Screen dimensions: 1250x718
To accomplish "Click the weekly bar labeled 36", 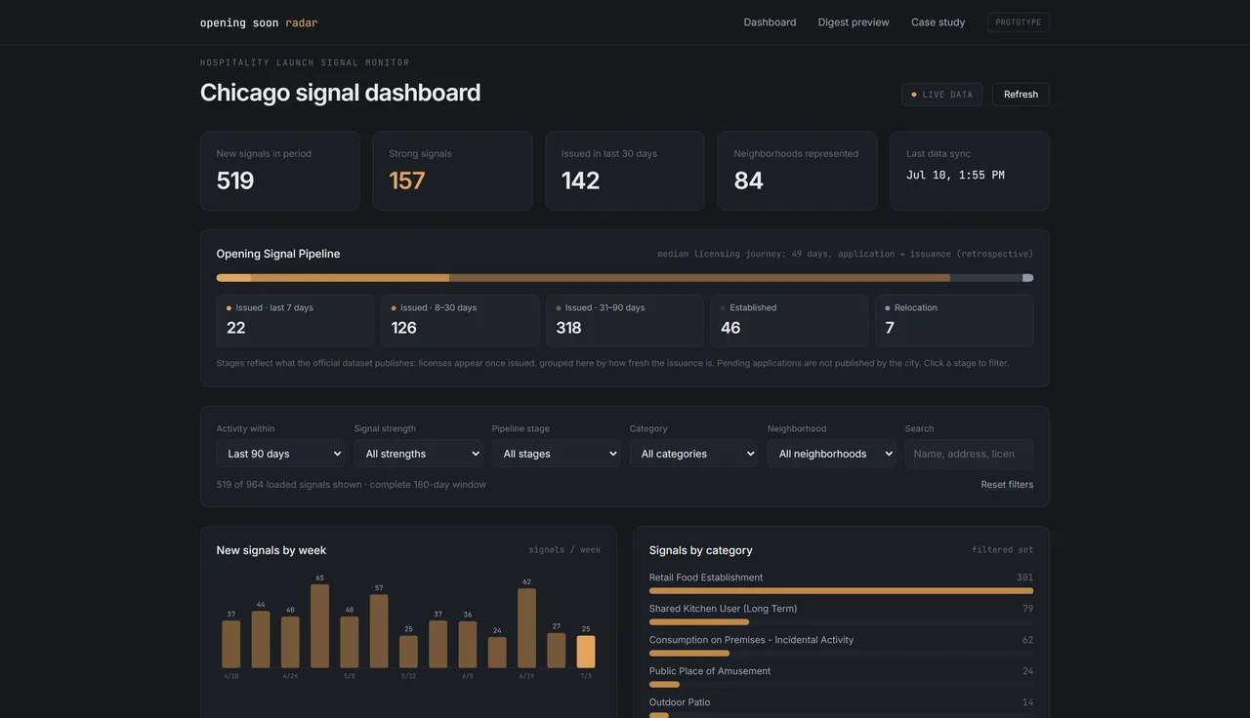I will [x=468, y=645].
